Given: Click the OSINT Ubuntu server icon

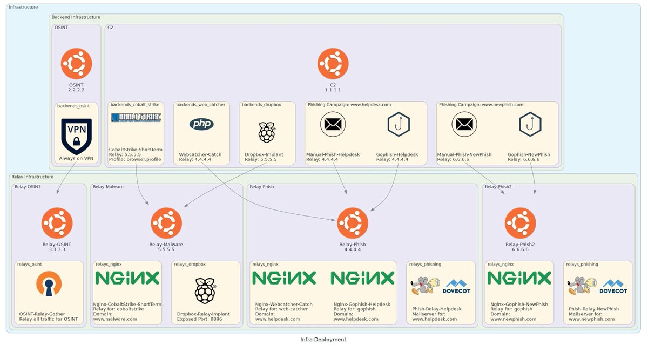Looking at the screenshot, I should pyautogui.click(x=76, y=64).
